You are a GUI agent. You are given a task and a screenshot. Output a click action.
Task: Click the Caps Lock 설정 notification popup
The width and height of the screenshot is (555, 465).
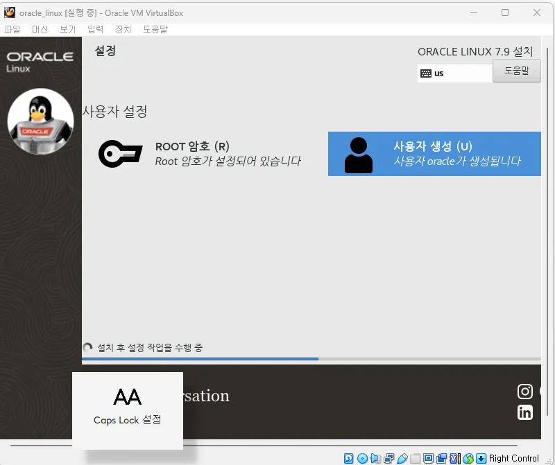point(128,410)
